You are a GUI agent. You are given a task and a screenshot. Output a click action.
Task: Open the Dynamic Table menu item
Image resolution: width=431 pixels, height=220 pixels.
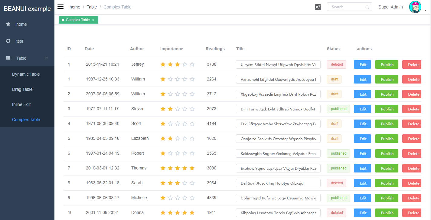(x=26, y=74)
